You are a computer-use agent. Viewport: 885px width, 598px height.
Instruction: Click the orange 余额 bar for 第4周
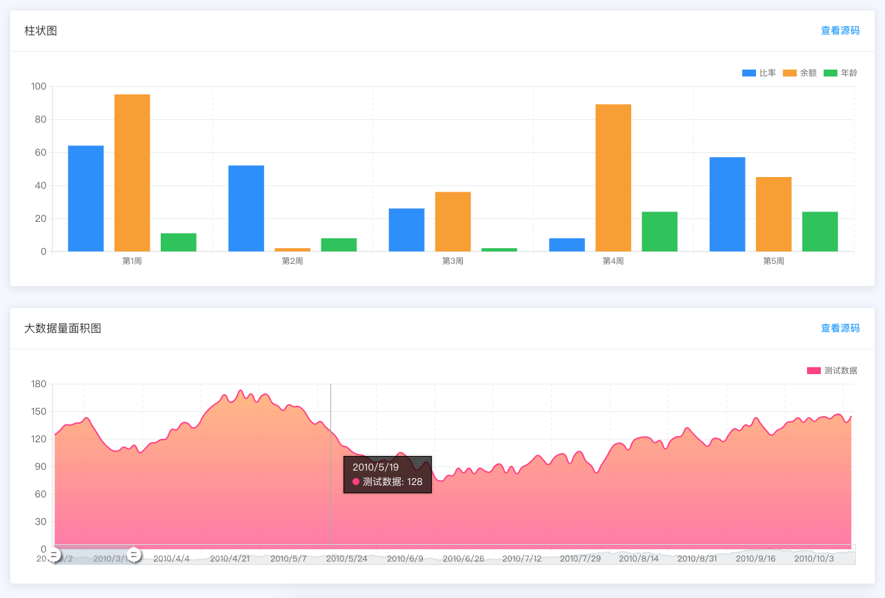pos(613,178)
